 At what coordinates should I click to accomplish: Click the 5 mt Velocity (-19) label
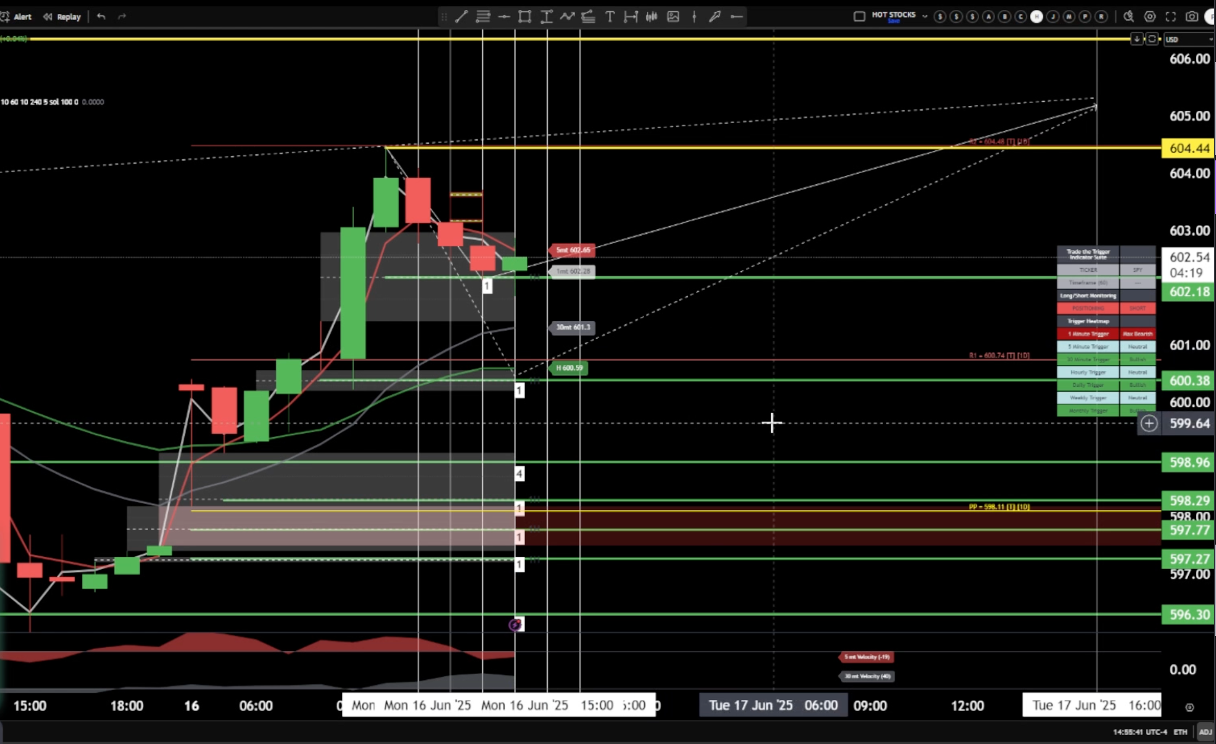(866, 657)
